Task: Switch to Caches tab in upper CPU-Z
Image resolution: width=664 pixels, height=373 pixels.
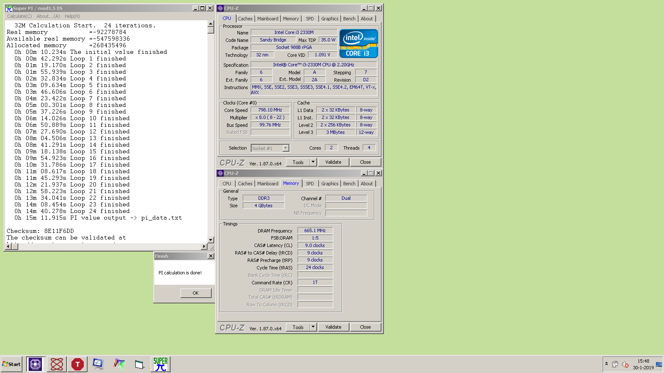Action: 245,19
